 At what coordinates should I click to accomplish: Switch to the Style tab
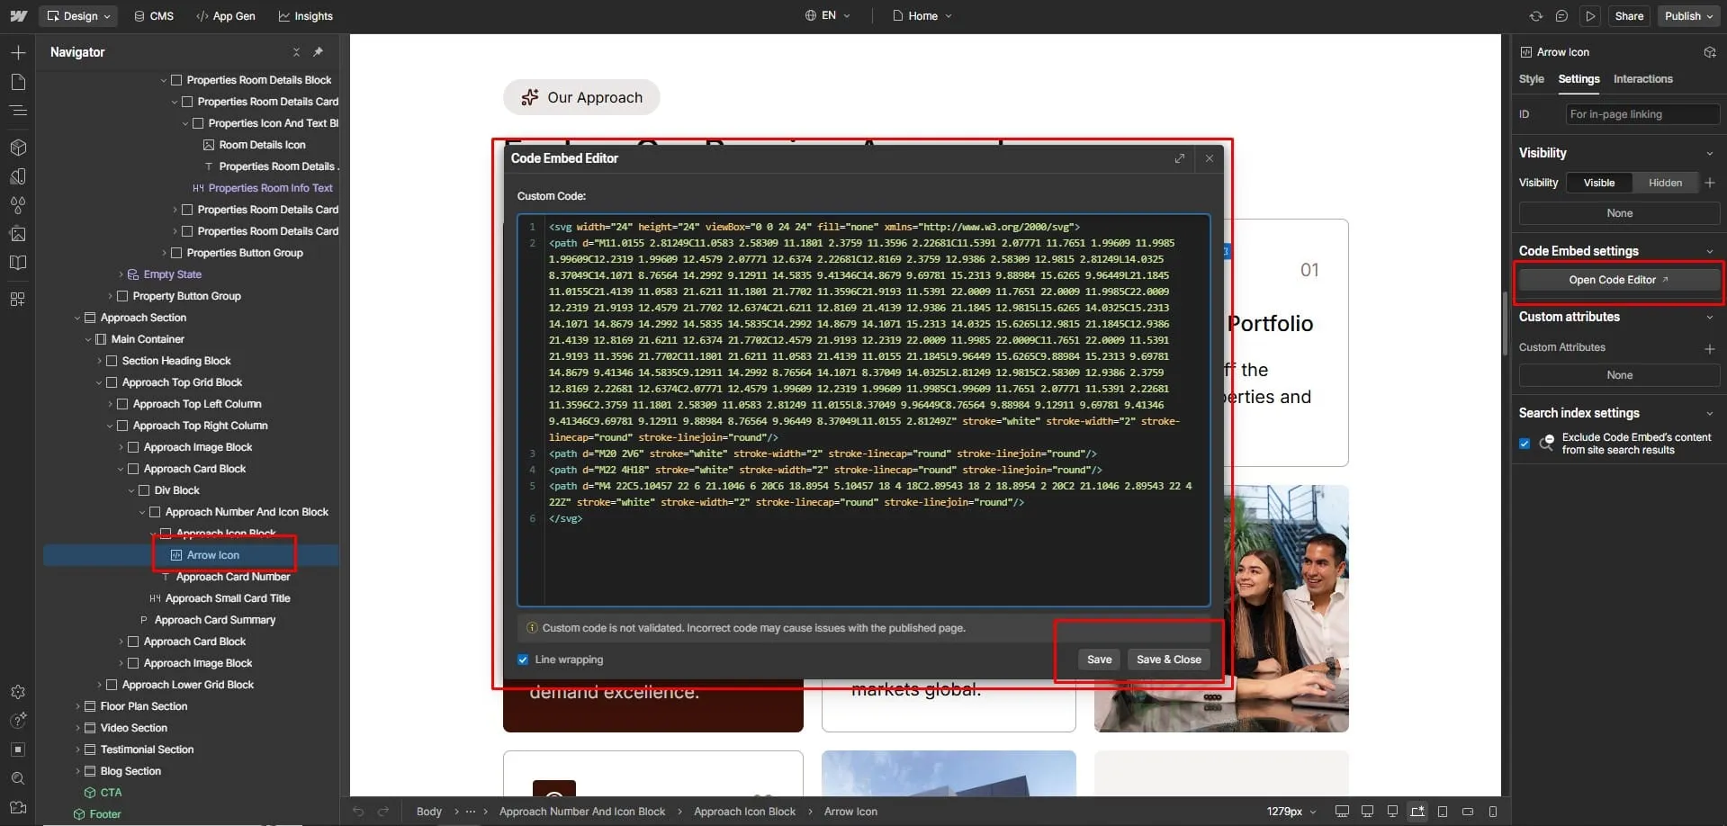[1531, 79]
